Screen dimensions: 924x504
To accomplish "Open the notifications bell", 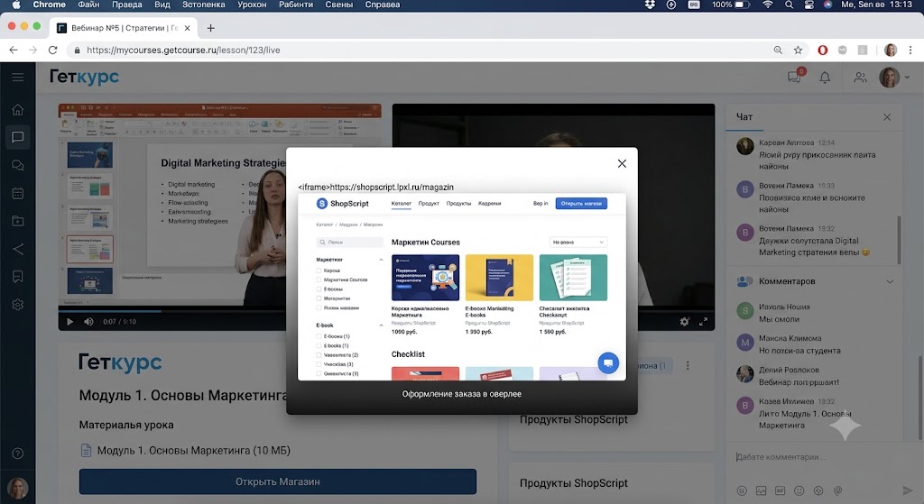I will 825,78.
